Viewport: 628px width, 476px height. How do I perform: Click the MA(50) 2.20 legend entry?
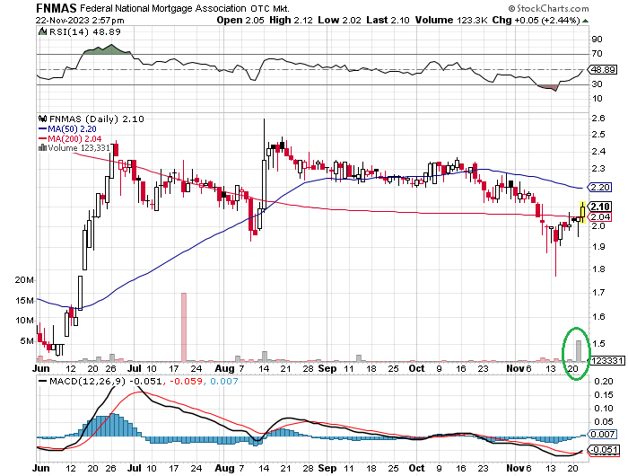point(72,128)
